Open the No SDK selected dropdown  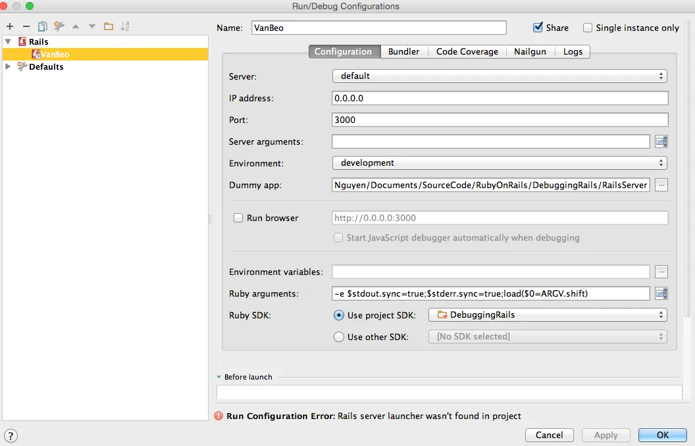point(548,337)
